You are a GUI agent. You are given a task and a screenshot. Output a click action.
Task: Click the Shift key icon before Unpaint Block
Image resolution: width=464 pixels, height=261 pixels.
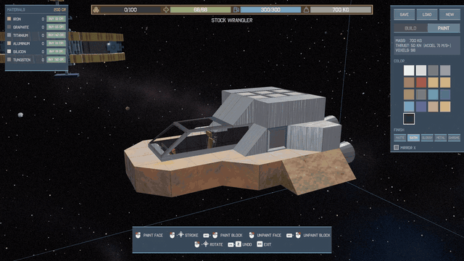coord(289,236)
